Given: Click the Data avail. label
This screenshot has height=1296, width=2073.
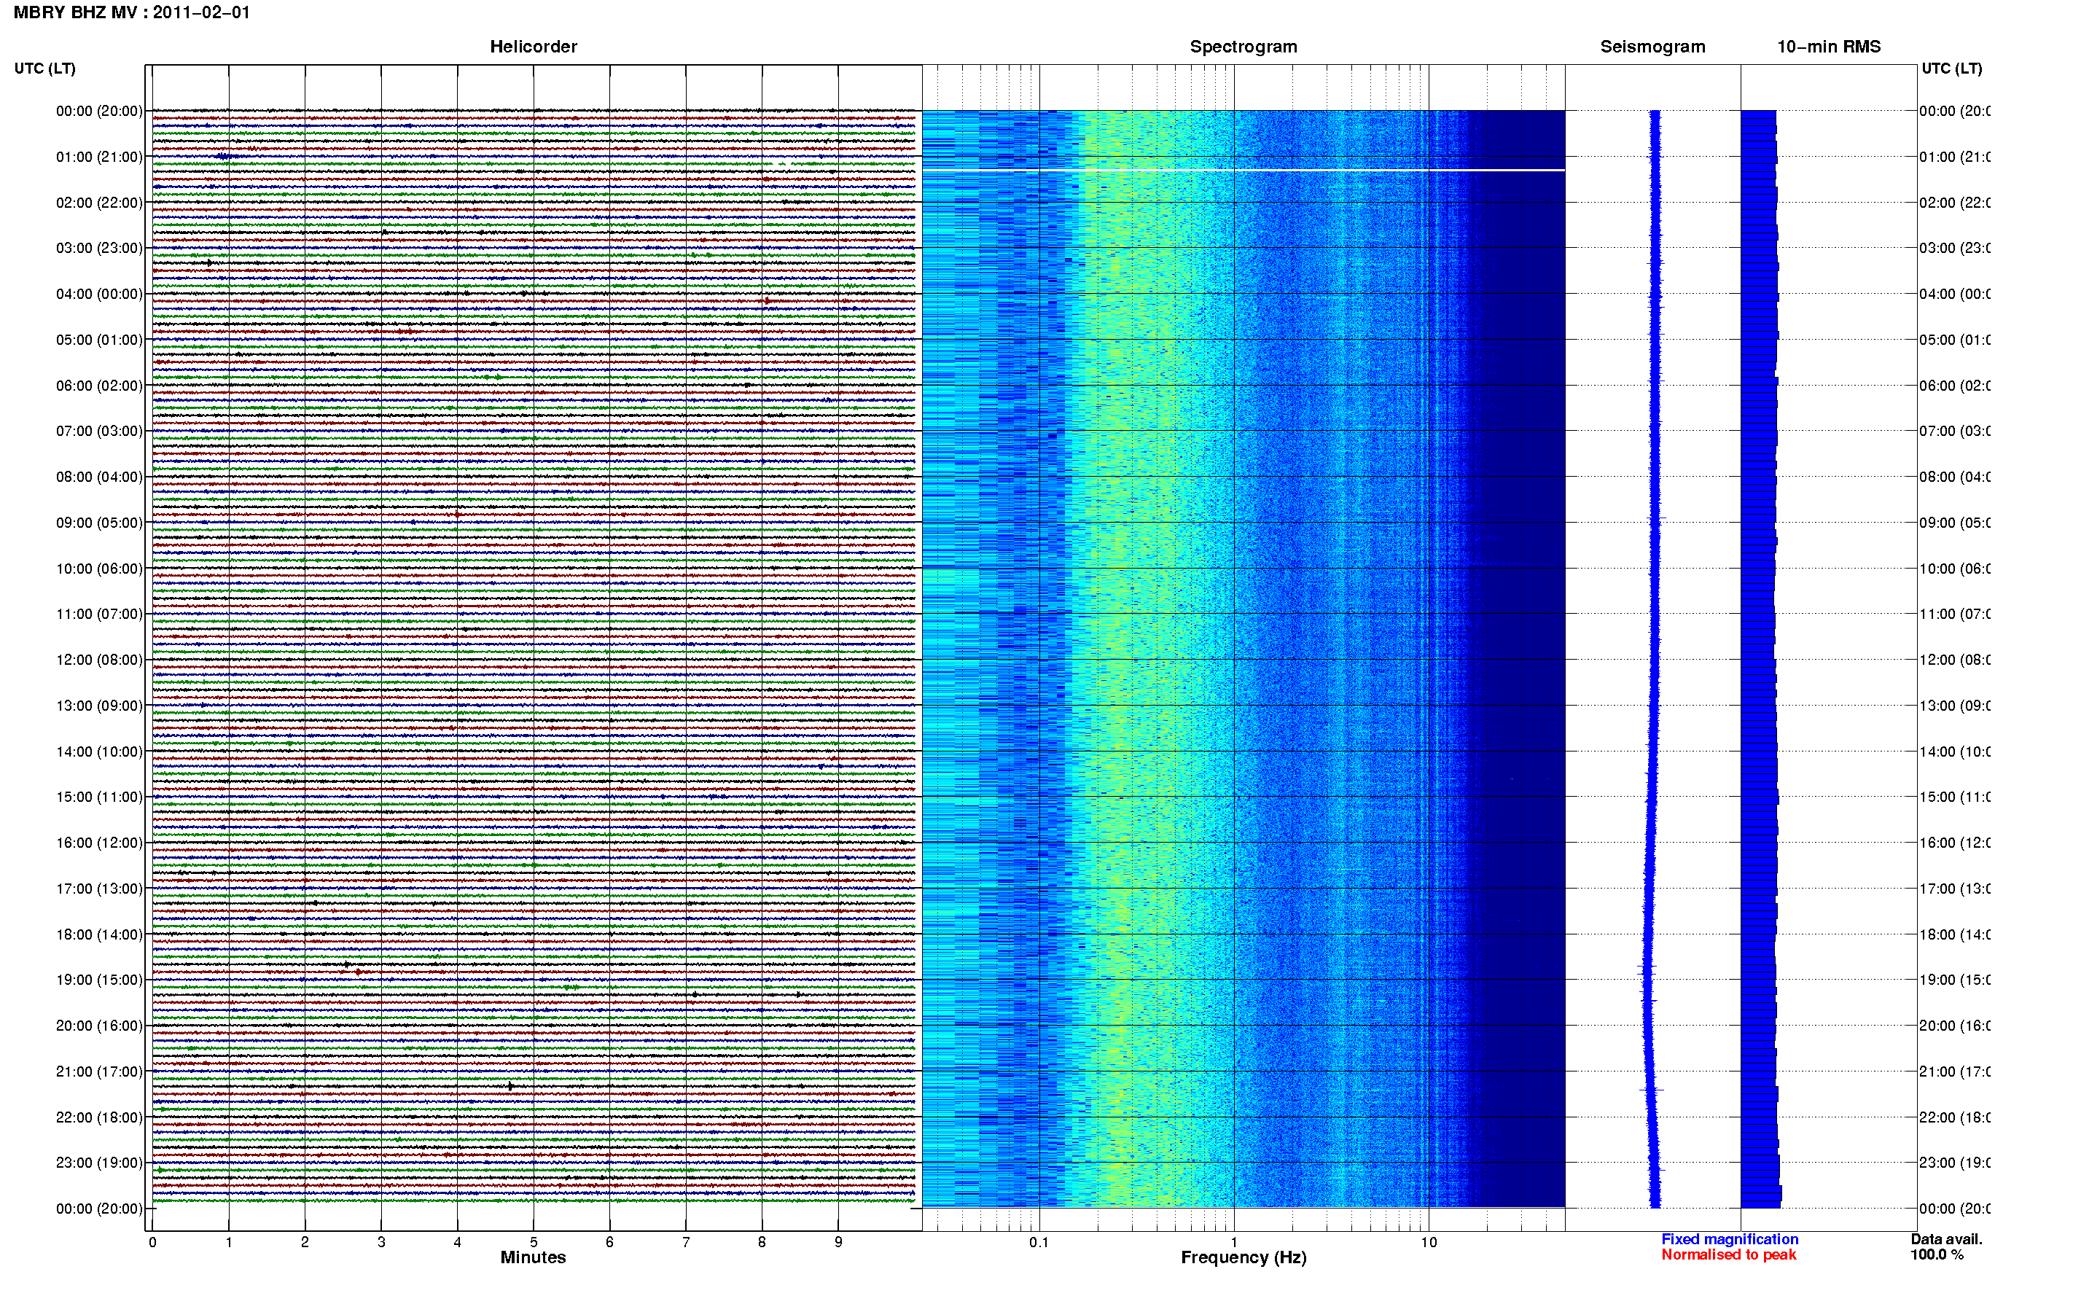Looking at the screenshot, I should (x=1946, y=1239).
